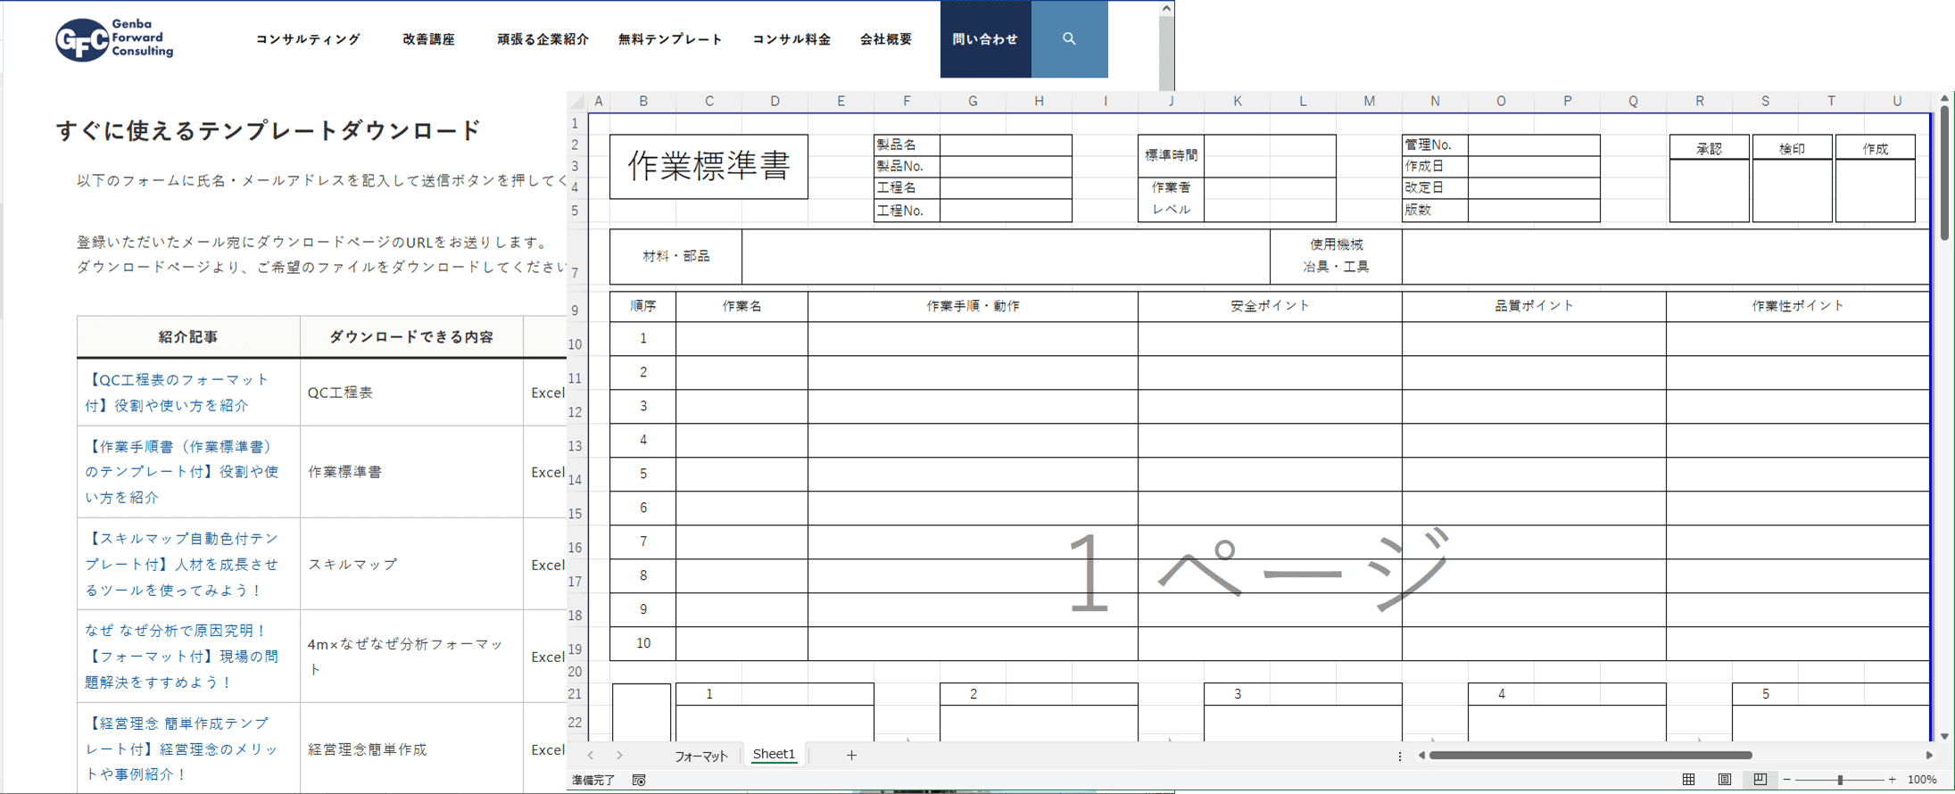
Task: Open the コンサルティング menu
Action: pos(308,39)
